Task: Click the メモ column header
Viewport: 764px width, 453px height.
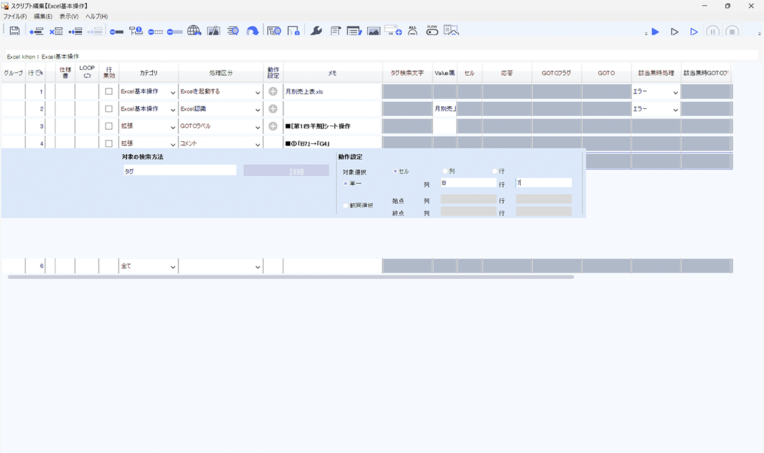Action: (x=332, y=73)
